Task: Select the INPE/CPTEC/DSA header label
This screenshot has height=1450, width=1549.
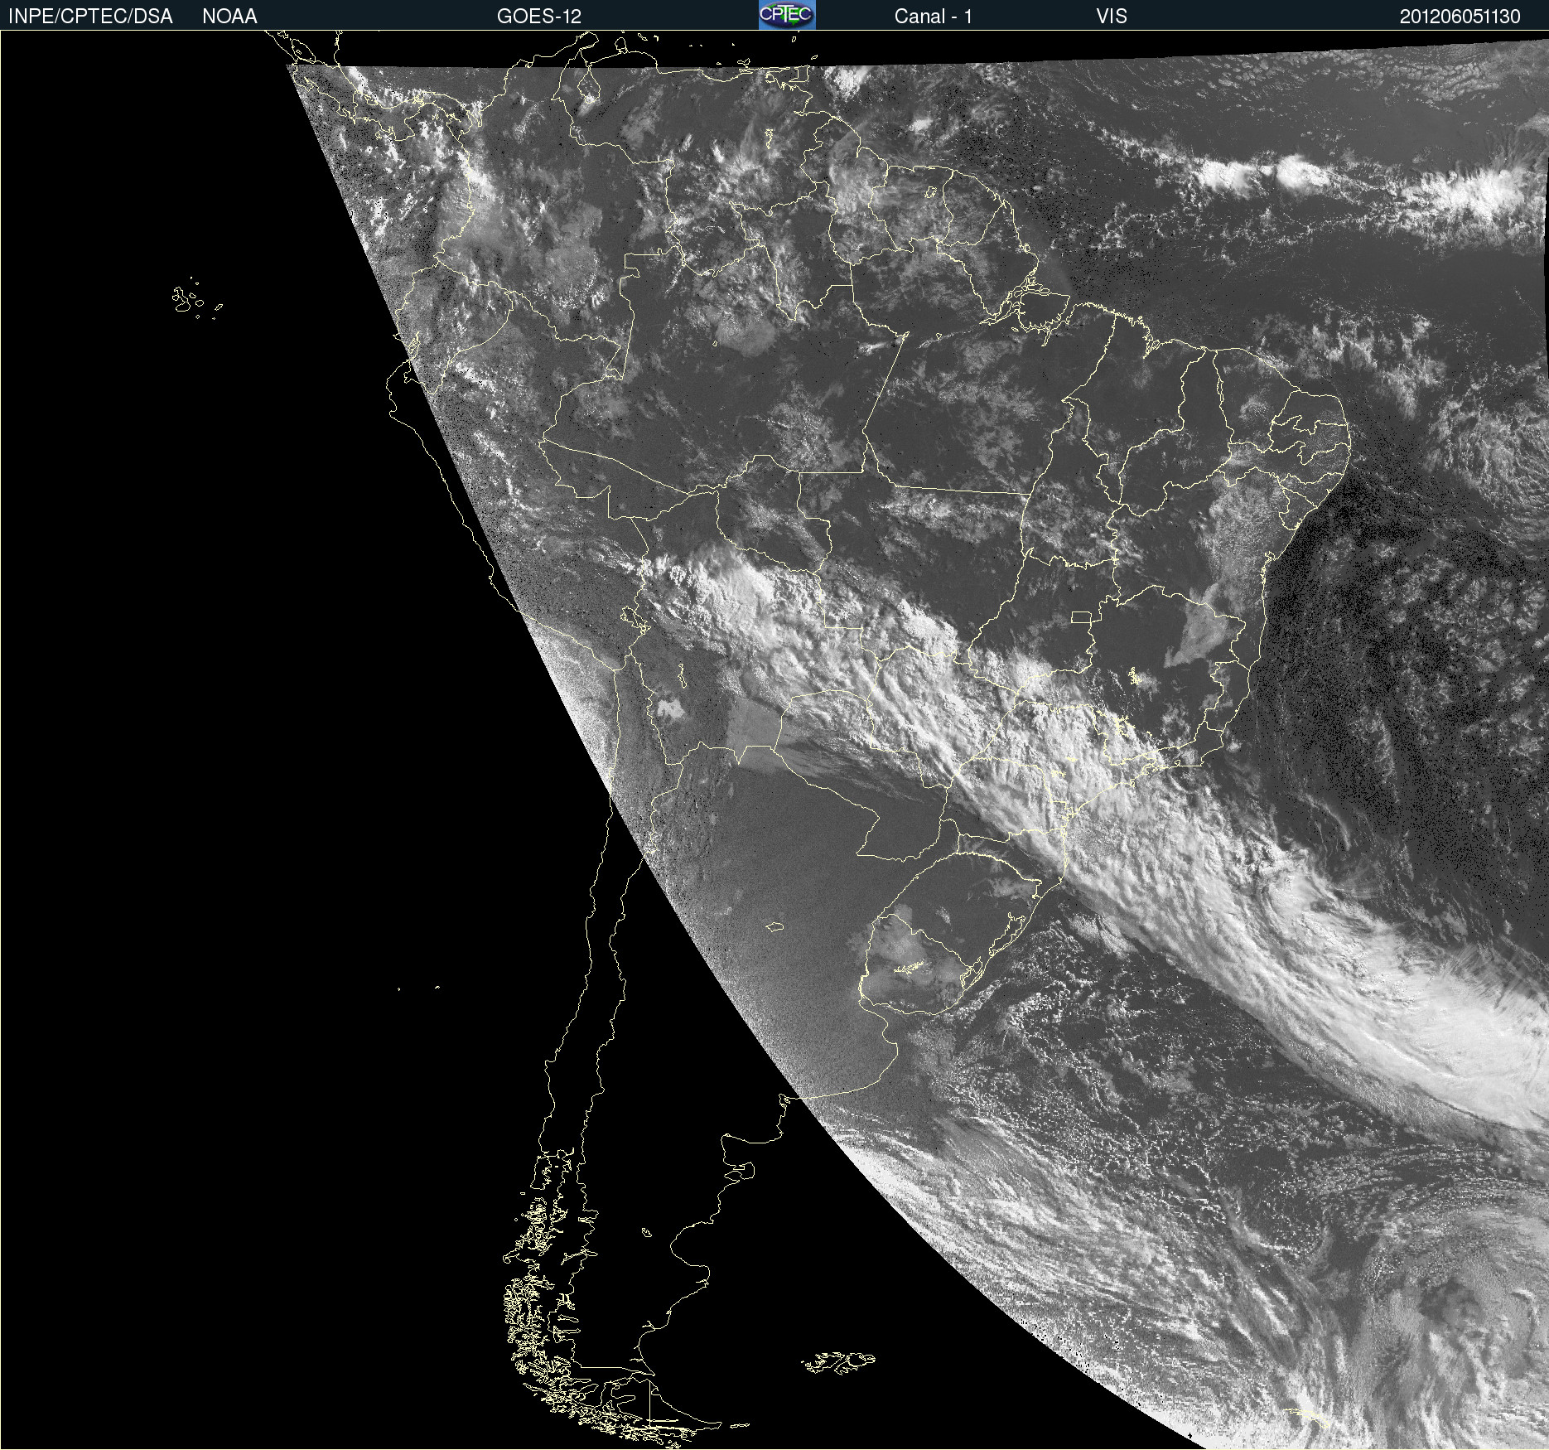Action: (x=90, y=17)
